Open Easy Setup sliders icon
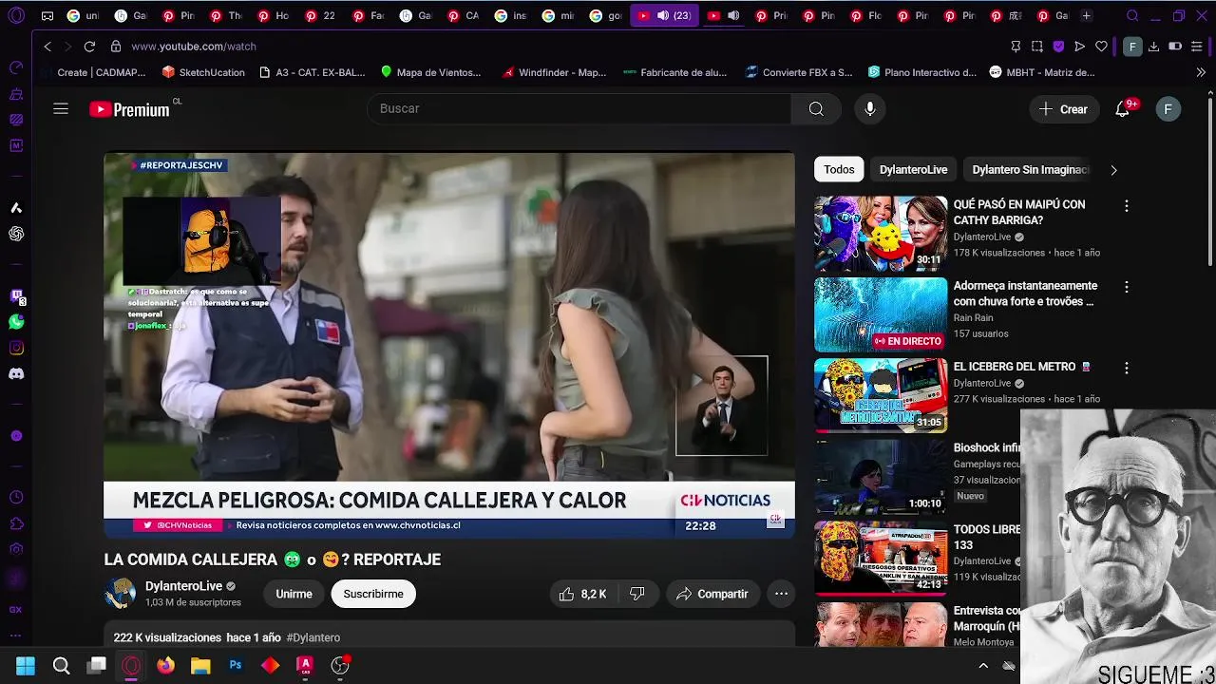 1196,46
